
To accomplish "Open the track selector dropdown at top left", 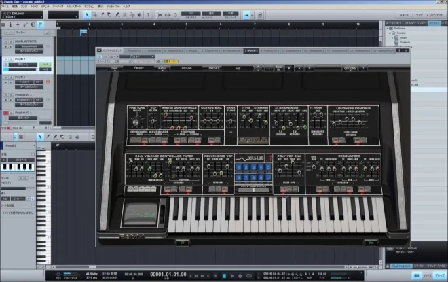I will tap(22, 15).
